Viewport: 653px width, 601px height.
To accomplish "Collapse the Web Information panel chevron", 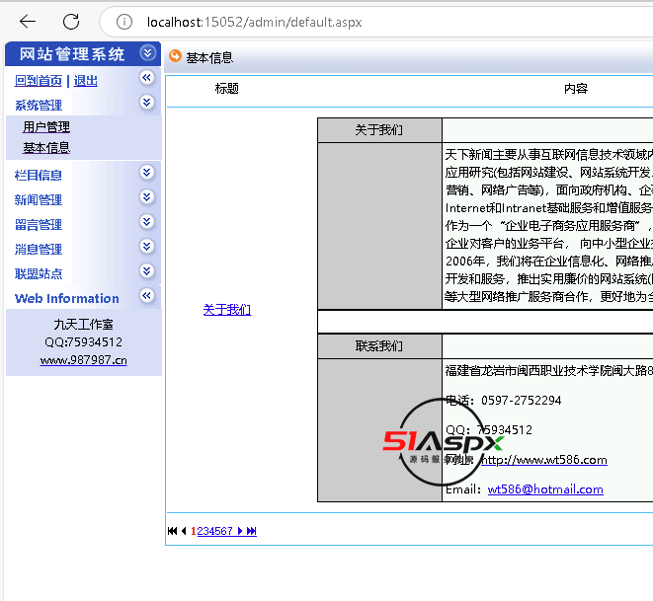I will click(147, 296).
